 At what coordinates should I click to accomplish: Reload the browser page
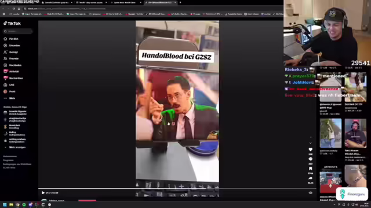click(x=14, y=9)
